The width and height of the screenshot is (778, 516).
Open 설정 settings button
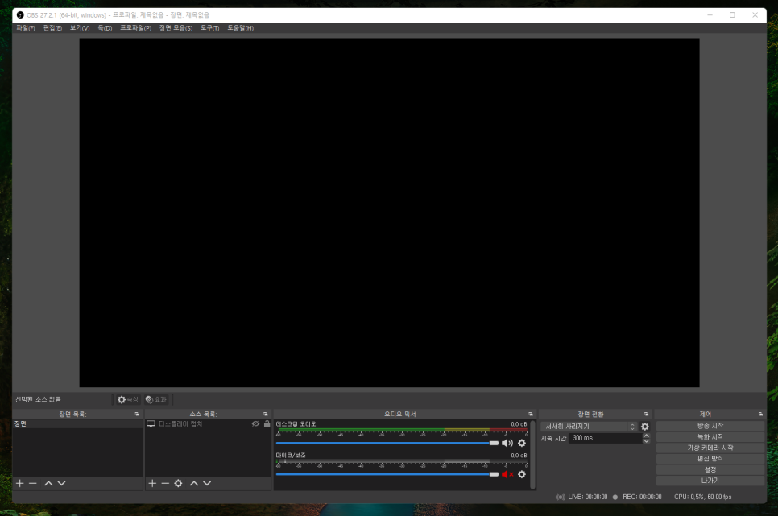[x=710, y=470]
